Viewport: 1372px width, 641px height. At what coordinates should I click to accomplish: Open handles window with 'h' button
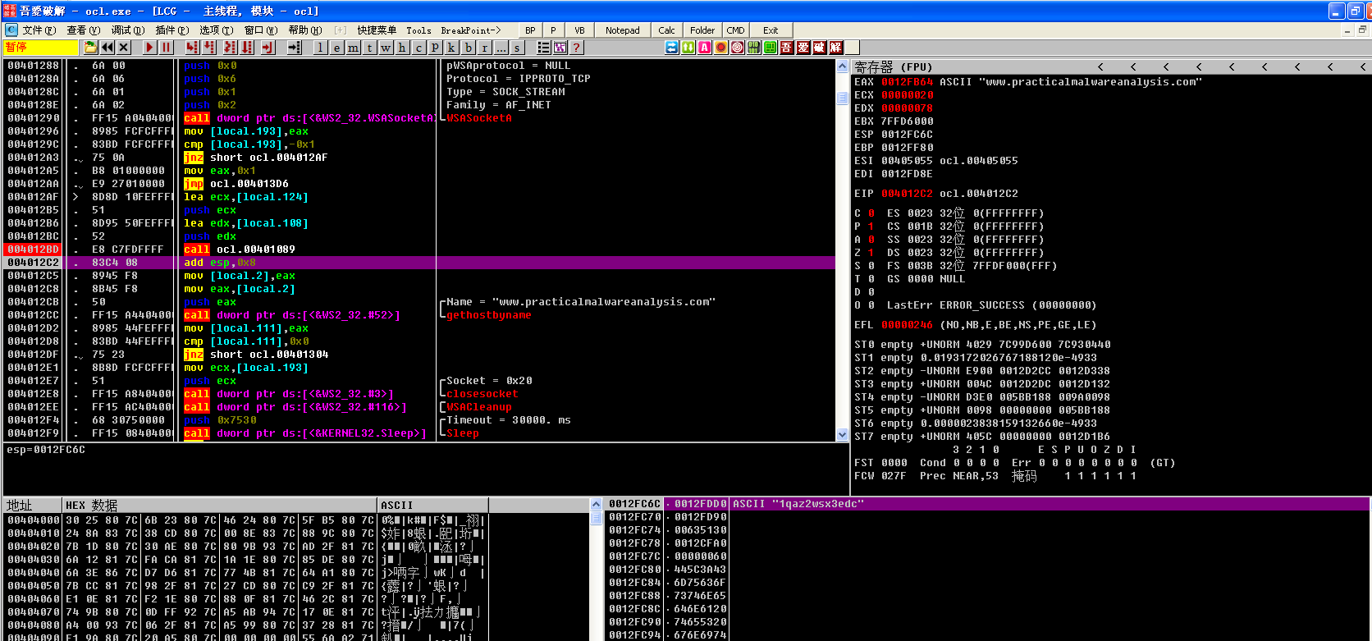click(402, 48)
